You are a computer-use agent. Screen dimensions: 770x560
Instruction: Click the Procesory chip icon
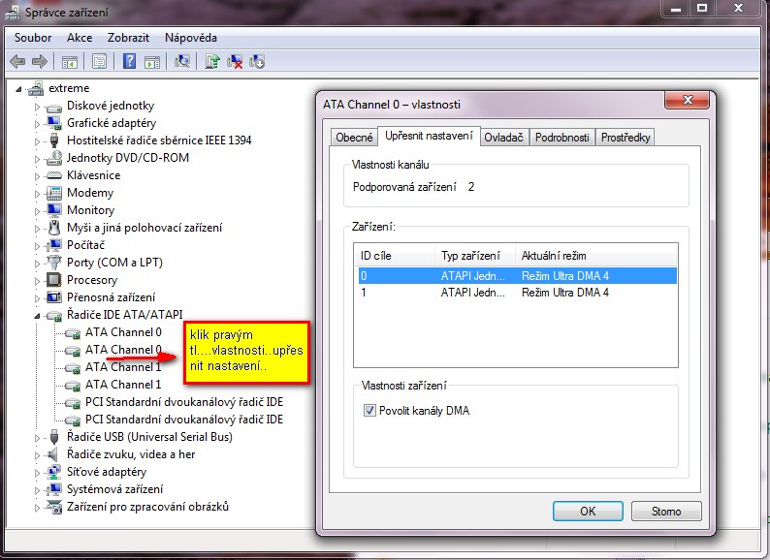point(53,280)
